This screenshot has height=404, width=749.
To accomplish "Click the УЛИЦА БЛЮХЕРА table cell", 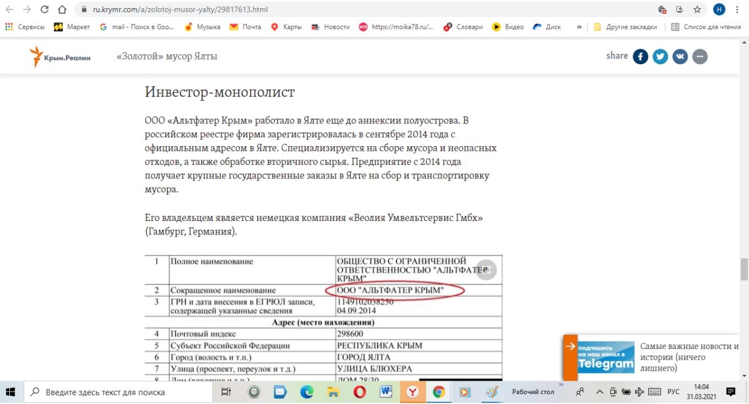I will [419, 369].
